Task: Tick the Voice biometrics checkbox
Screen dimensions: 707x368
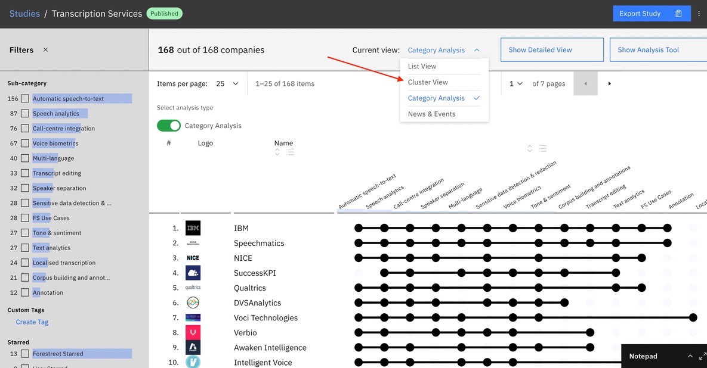Action: tap(25, 144)
